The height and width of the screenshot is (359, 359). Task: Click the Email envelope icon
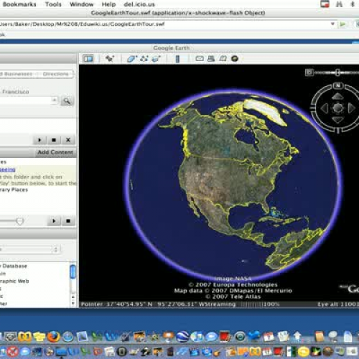[x=200, y=59]
